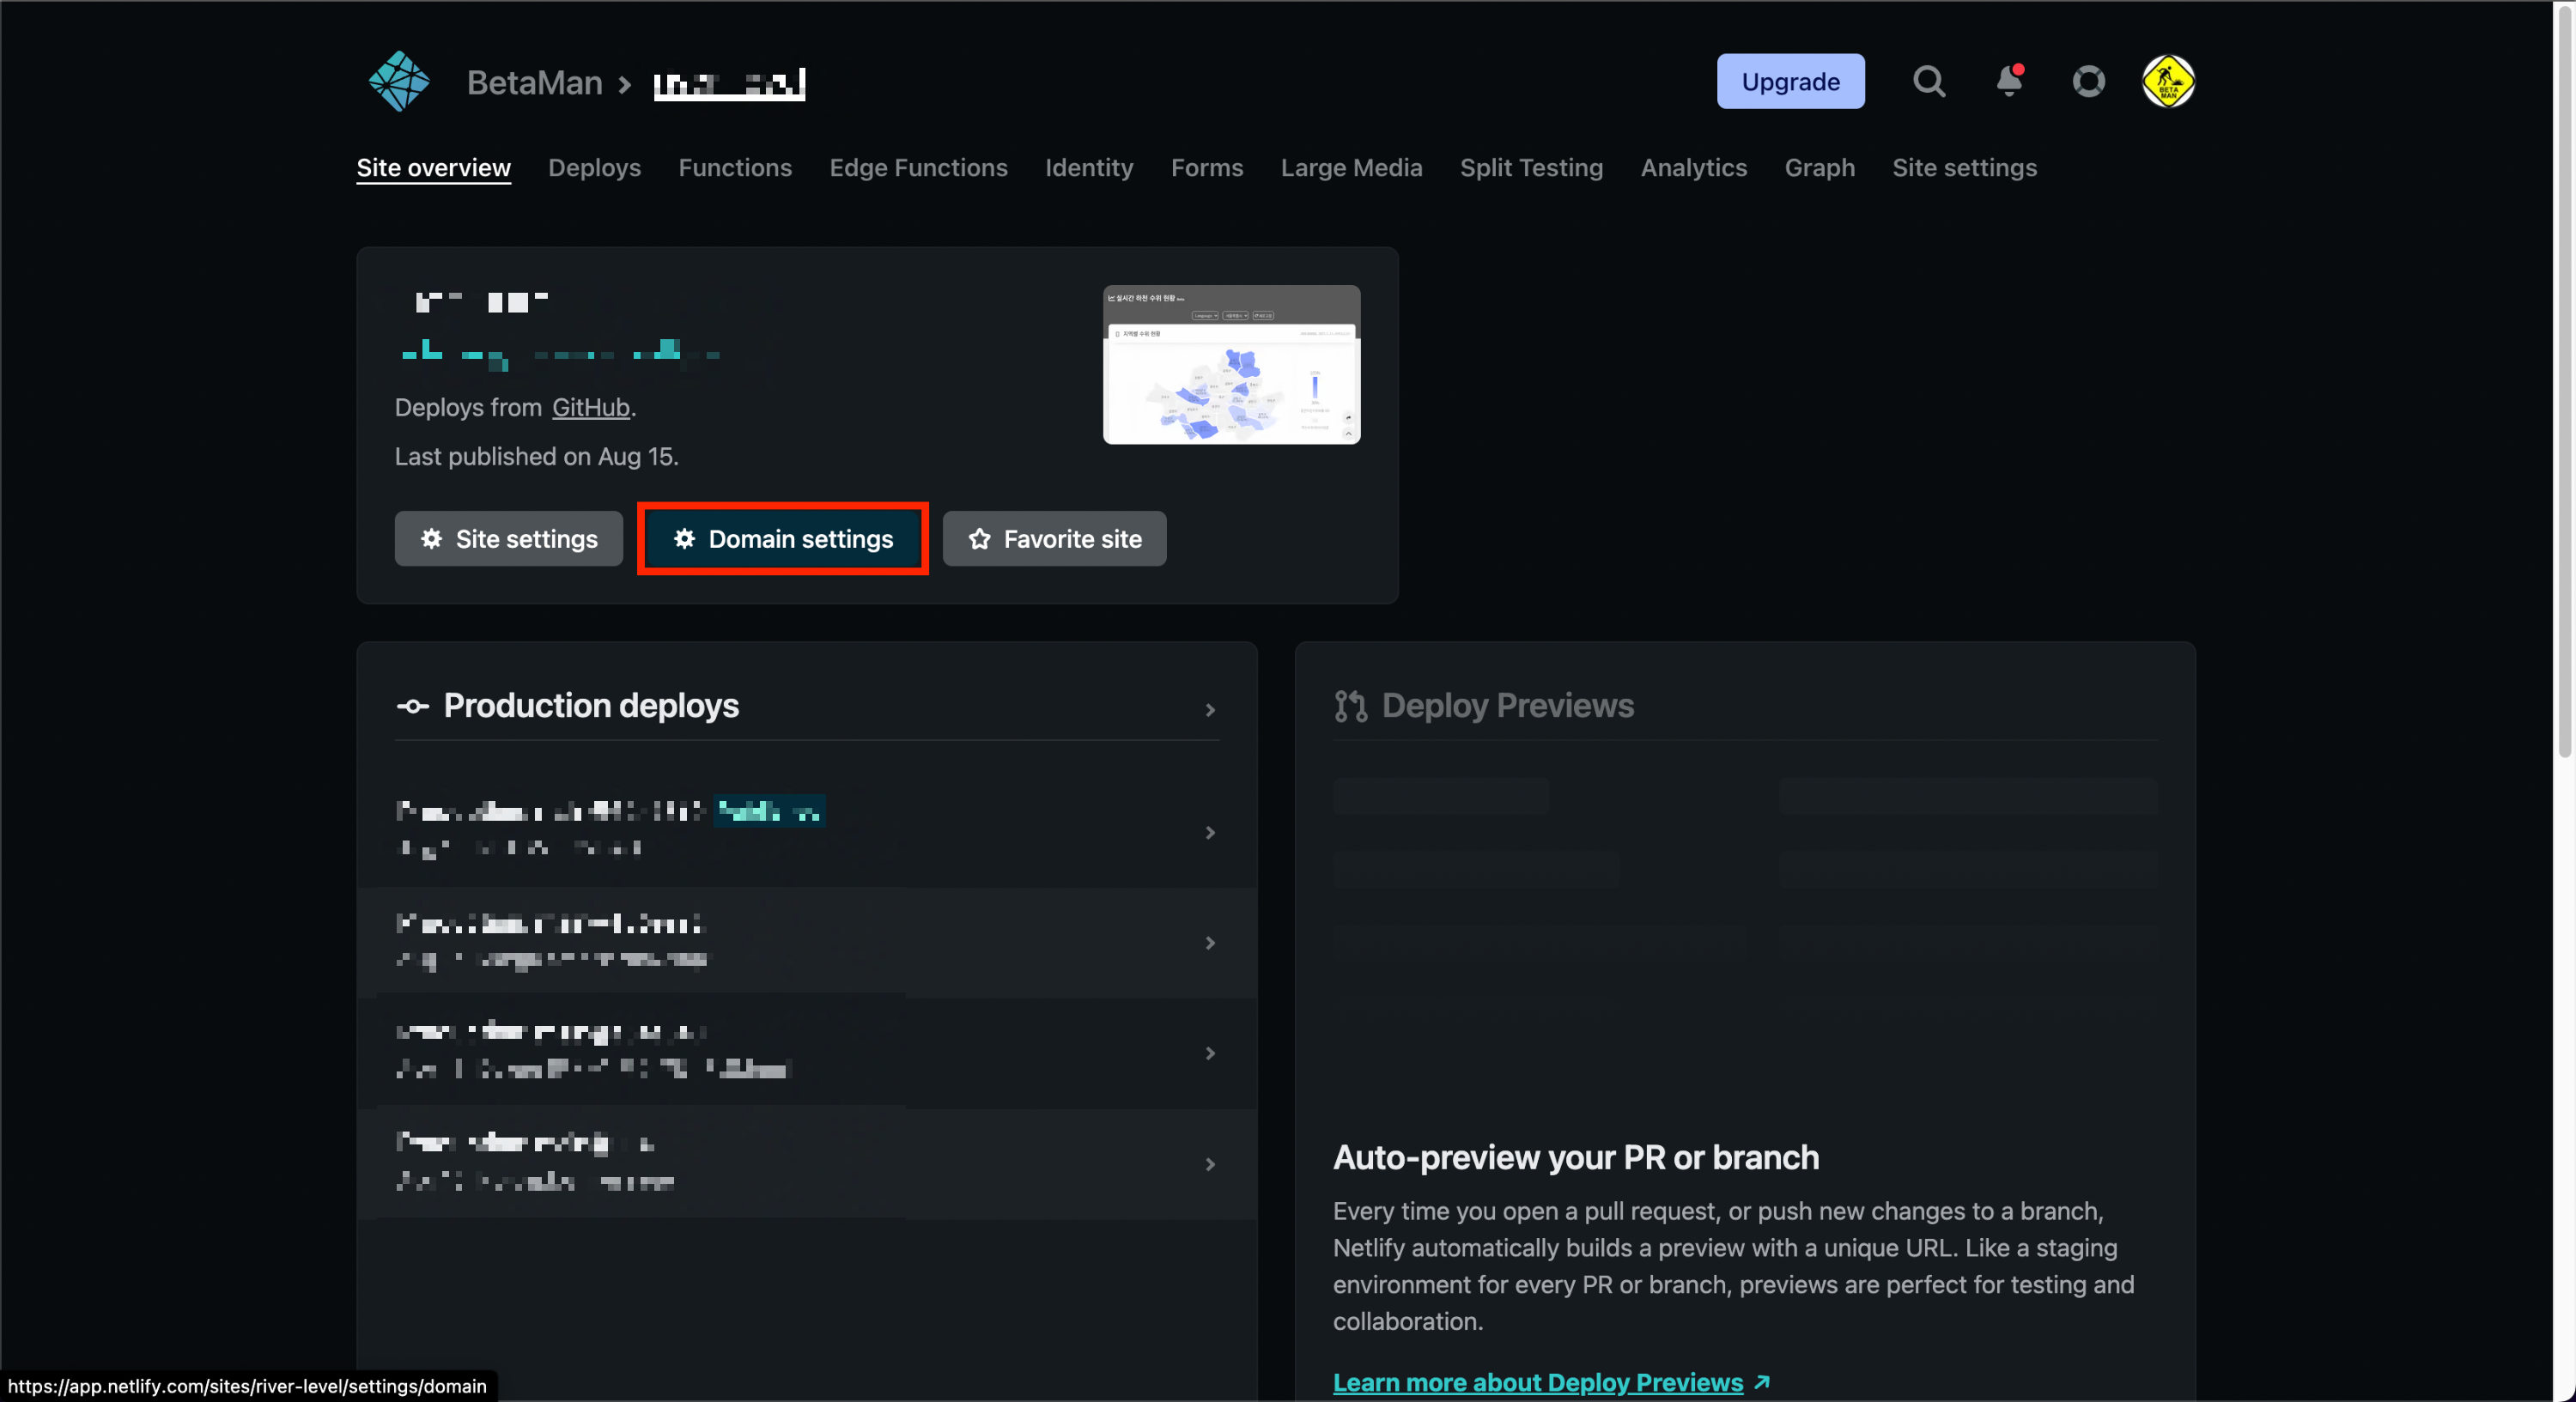Switch to the Deploys tab
The height and width of the screenshot is (1402, 2576).
click(x=594, y=168)
